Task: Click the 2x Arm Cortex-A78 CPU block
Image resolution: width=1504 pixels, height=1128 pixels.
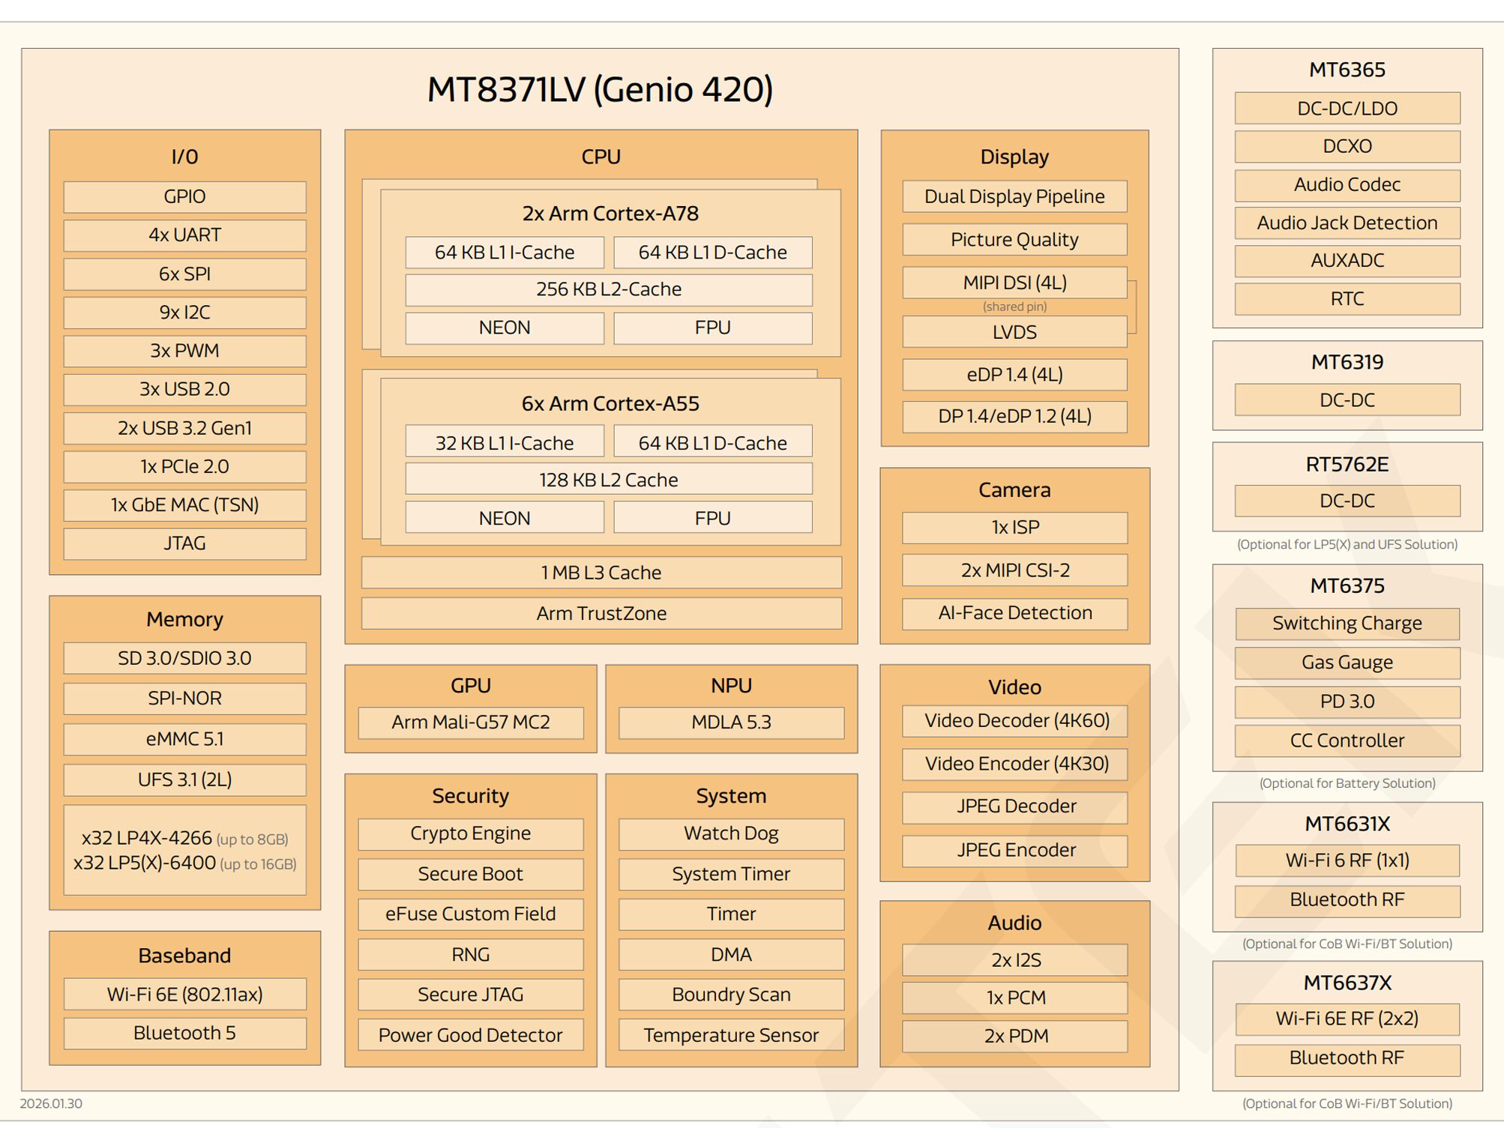Action: point(609,213)
